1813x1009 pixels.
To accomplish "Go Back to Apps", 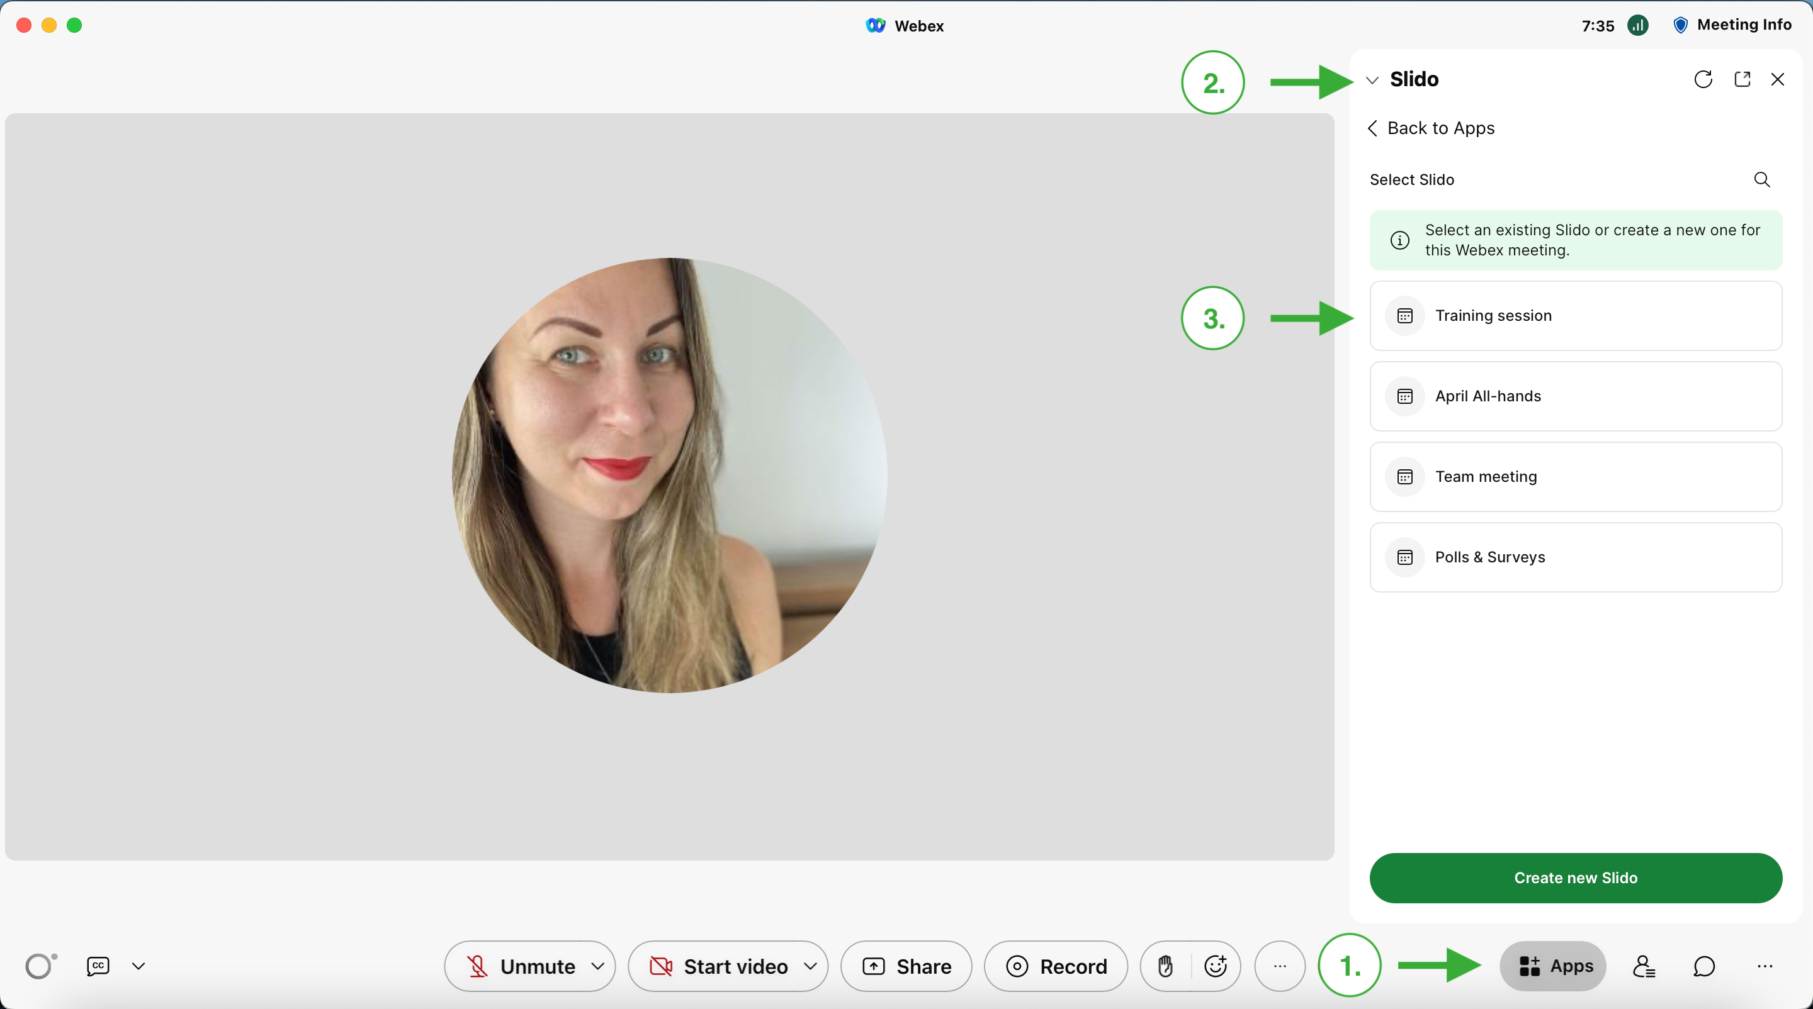I will tap(1432, 128).
